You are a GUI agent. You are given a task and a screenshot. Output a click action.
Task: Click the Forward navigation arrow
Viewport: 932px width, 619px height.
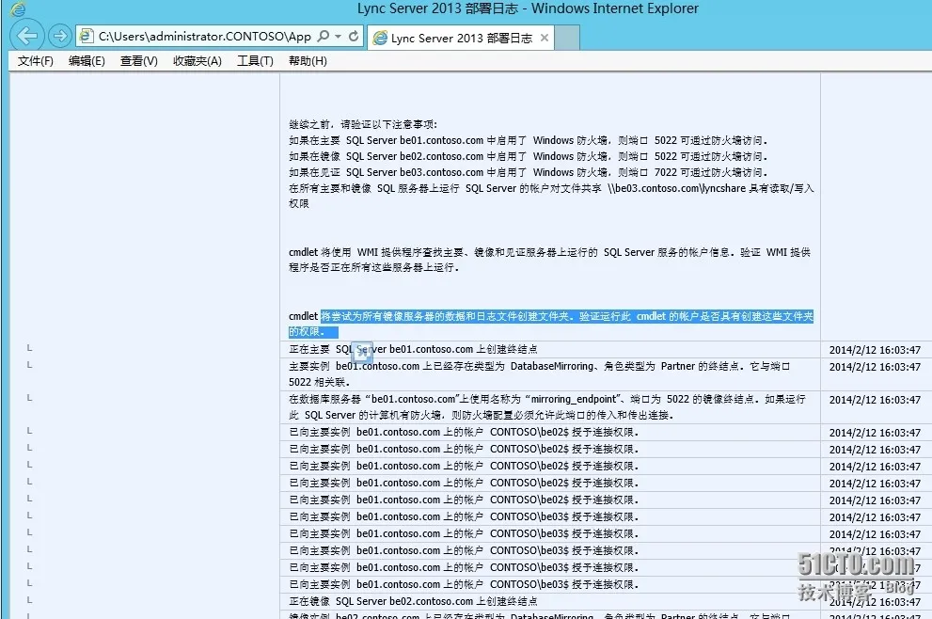(59, 37)
